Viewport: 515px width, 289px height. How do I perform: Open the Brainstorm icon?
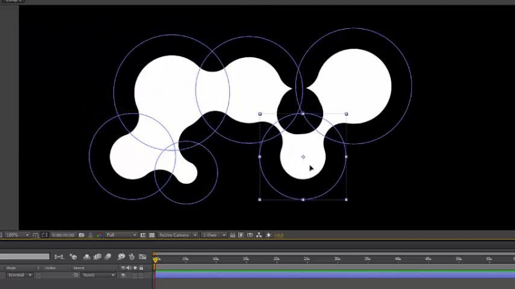tap(121, 256)
